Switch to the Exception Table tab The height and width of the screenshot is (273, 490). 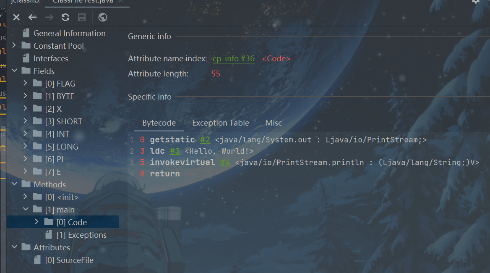click(x=220, y=123)
